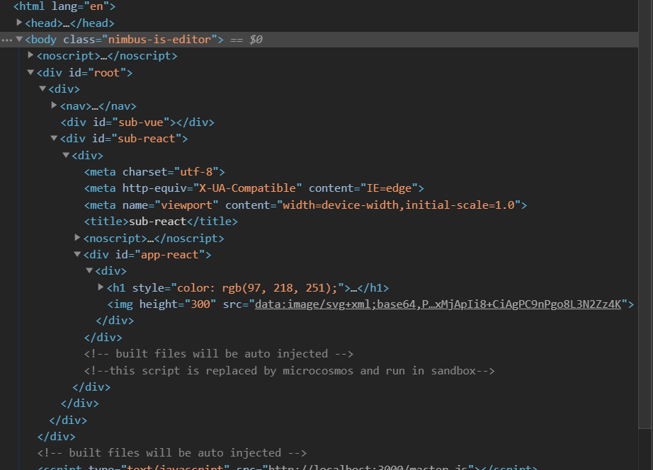
Task: Select comment 'built files will be auto injected' inside sub-react
Action: pyautogui.click(x=219, y=354)
